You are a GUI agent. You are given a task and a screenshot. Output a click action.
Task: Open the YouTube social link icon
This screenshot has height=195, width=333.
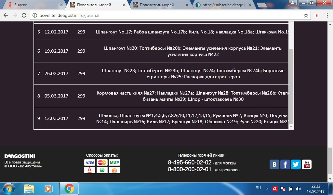point(307,164)
